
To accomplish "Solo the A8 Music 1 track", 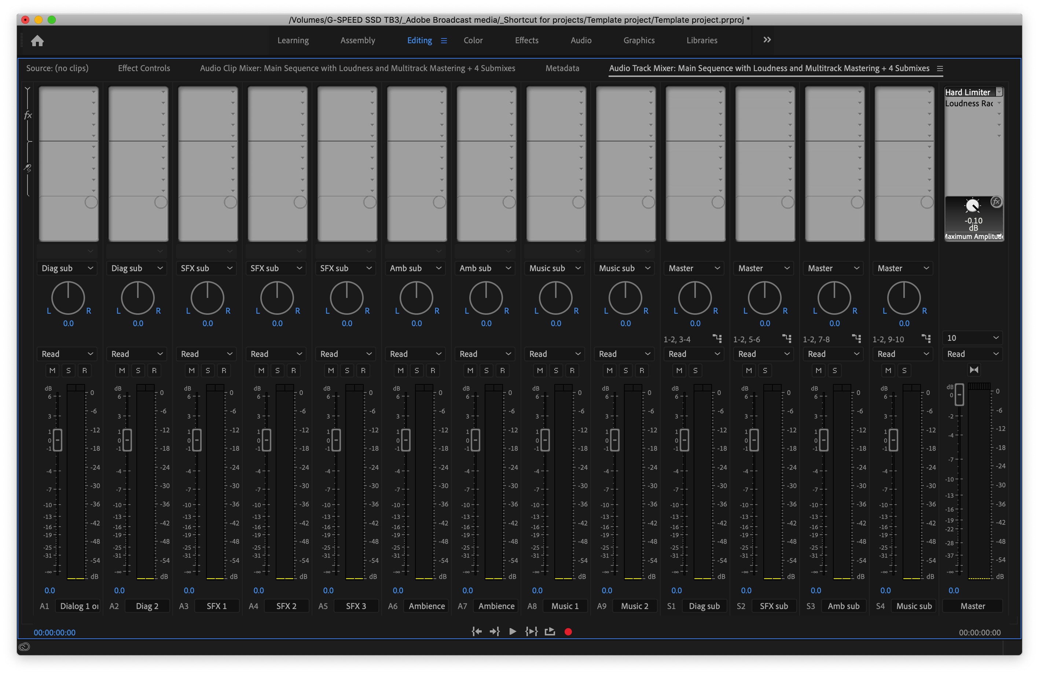I will coord(556,370).
